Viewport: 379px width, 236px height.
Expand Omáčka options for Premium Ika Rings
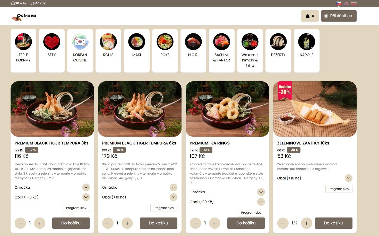pos(261,192)
